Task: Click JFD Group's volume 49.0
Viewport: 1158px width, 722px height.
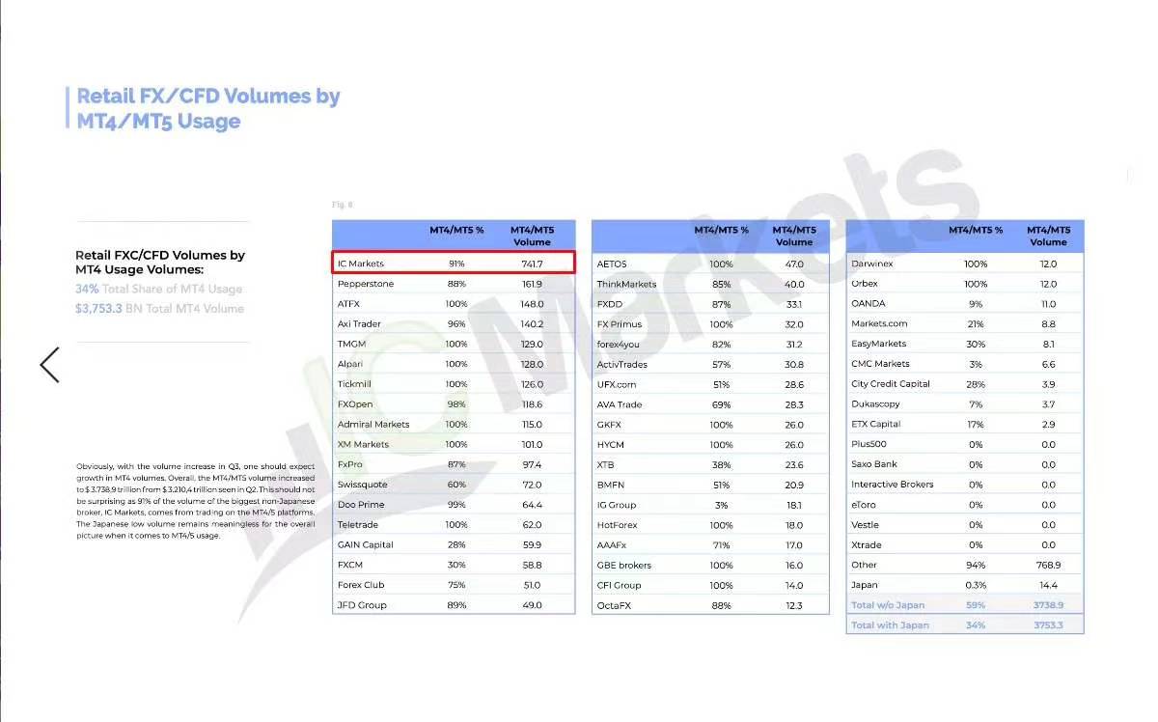Action: tap(533, 605)
